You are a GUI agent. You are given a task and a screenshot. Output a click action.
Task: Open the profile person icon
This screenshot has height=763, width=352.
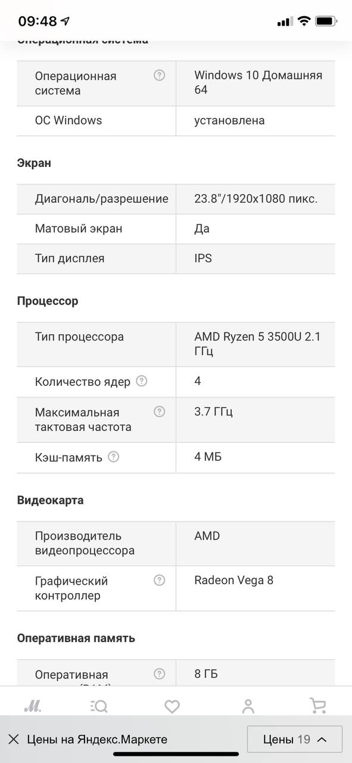248,706
